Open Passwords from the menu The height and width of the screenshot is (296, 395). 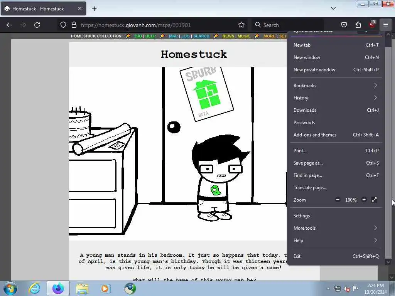coord(336,122)
